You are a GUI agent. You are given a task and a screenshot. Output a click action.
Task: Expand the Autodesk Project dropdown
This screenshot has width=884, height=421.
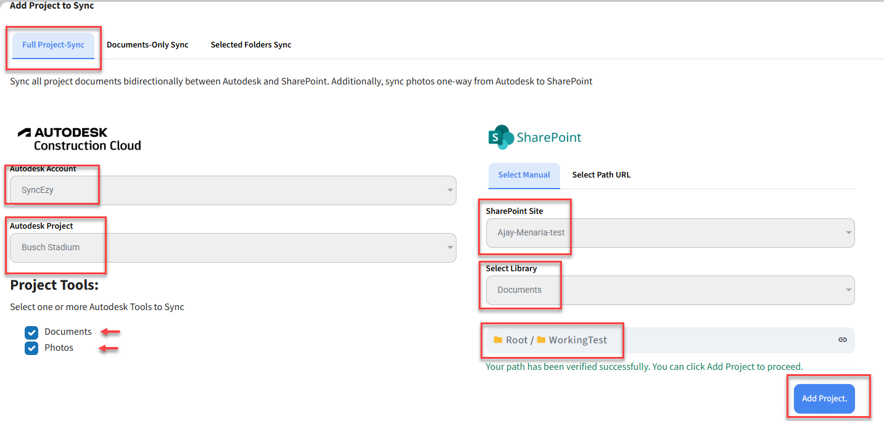[x=233, y=248]
